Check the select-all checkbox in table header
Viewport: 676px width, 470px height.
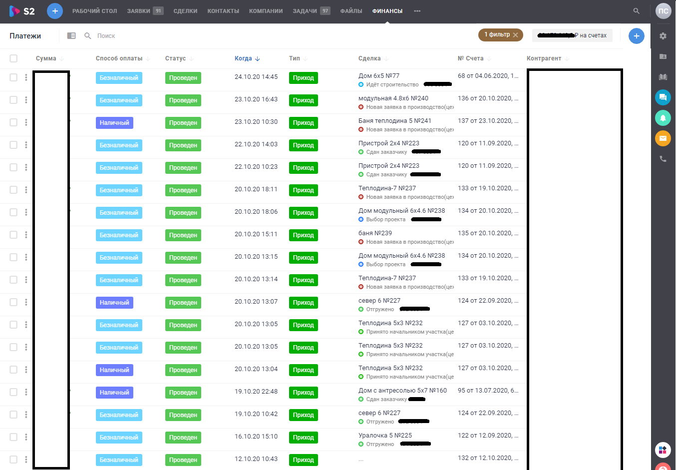point(13,58)
